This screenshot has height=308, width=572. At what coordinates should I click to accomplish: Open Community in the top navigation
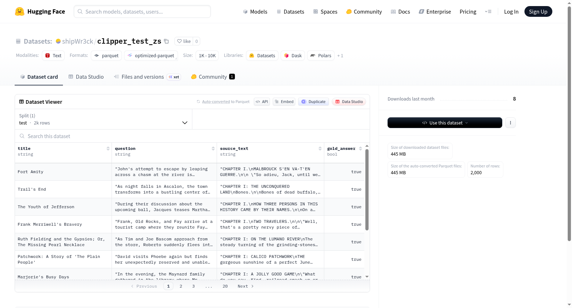364,11
